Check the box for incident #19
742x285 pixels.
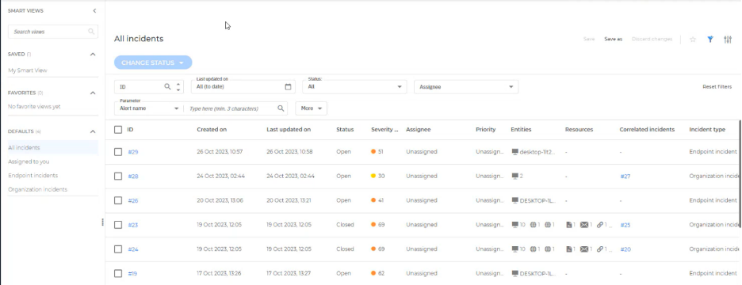pos(118,273)
